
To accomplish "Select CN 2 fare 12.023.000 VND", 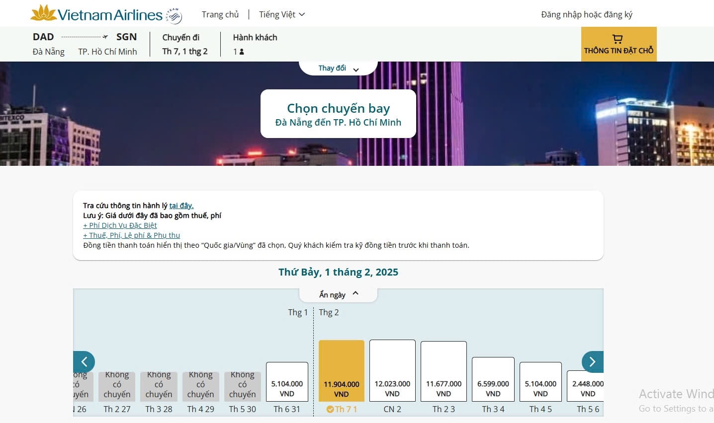I will (392, 370).
